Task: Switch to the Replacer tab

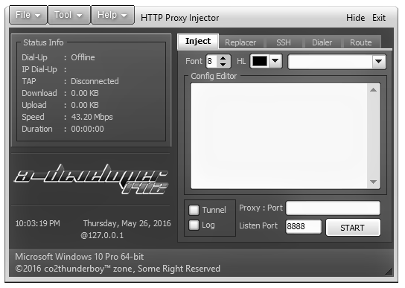Action: [240, 42]
